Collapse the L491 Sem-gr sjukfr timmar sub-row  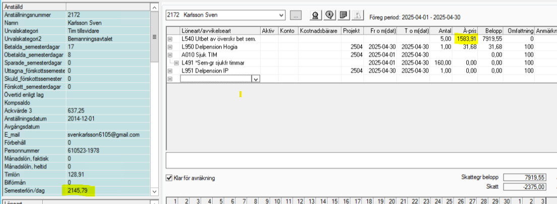(177, 62)
